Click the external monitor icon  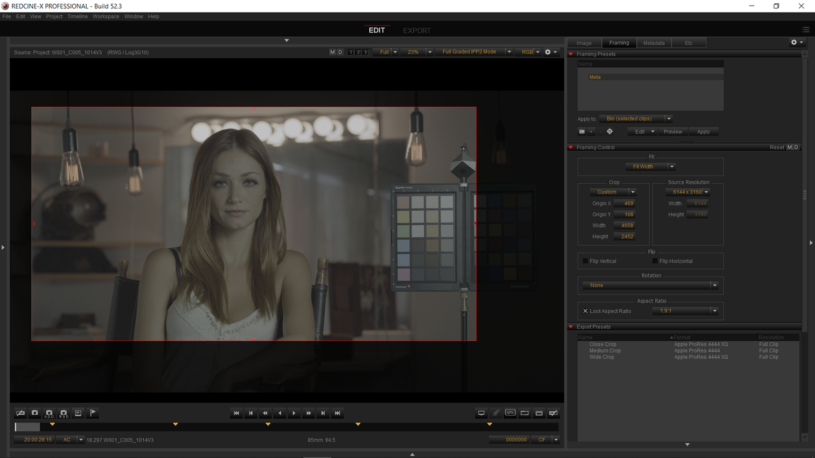pos(481,413)
